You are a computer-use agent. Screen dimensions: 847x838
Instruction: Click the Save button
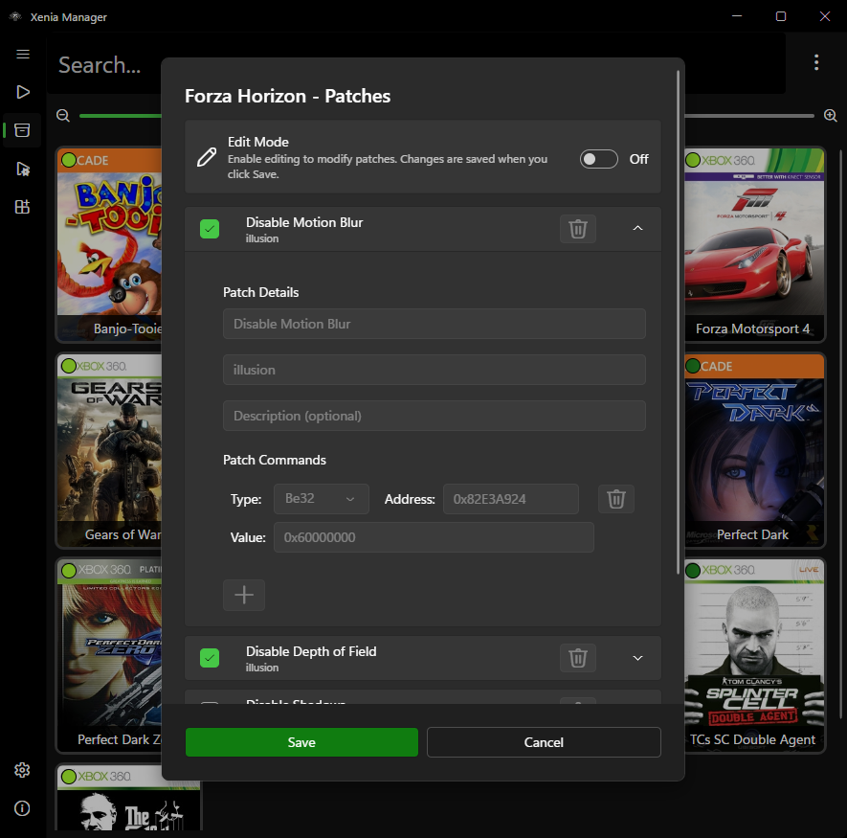coord(301,742)
